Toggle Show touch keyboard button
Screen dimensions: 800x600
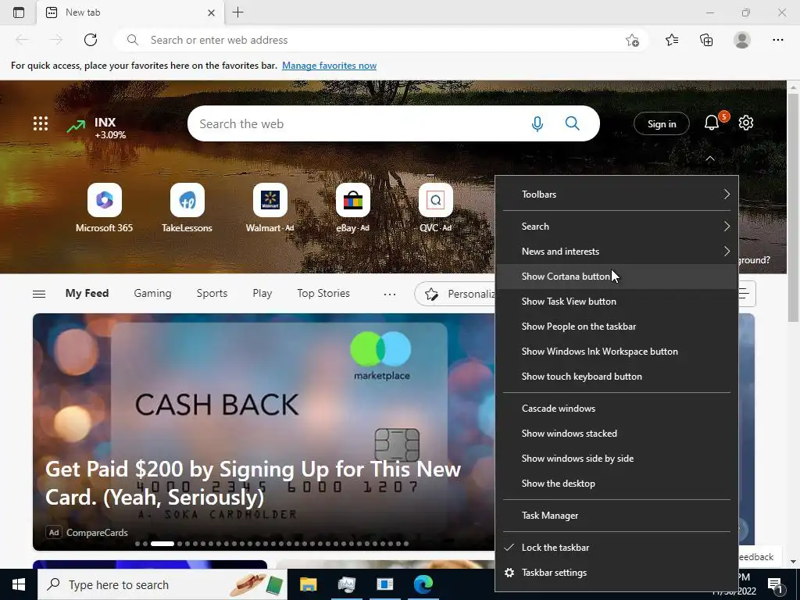(616, 377)
